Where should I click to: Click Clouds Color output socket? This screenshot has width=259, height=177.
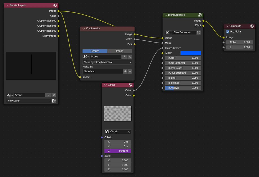pos(133,95)
